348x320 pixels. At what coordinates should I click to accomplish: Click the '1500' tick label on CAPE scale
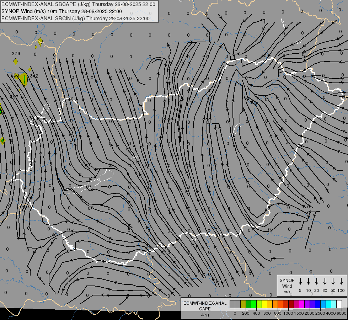point(299,313)
